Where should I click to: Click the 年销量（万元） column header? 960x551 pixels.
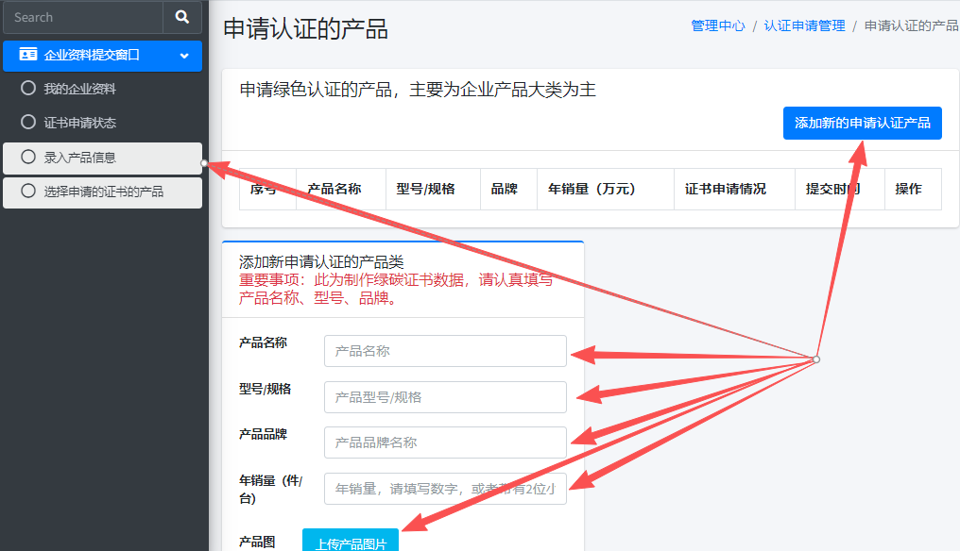pos(606,189)
